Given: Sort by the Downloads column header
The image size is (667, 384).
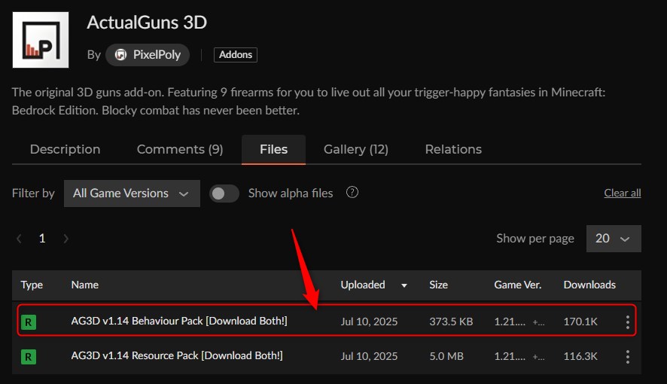Looking at the screenshot, I should [x=589, y=285].
